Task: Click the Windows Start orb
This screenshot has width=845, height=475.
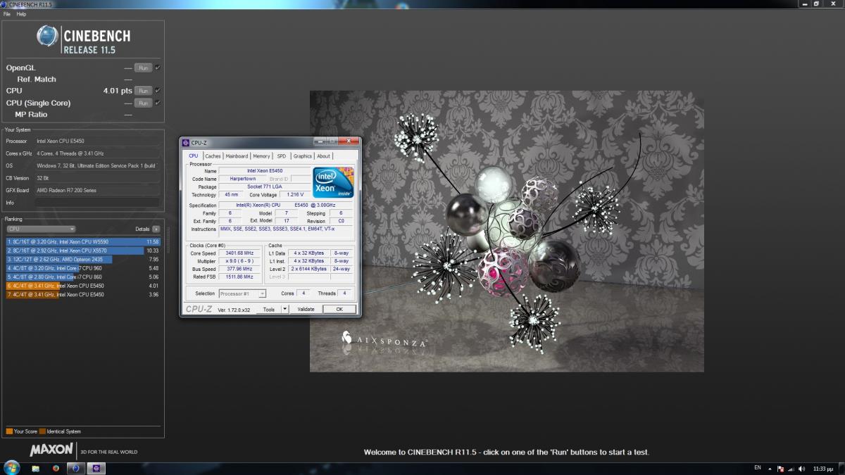Action: pos(12,468)
